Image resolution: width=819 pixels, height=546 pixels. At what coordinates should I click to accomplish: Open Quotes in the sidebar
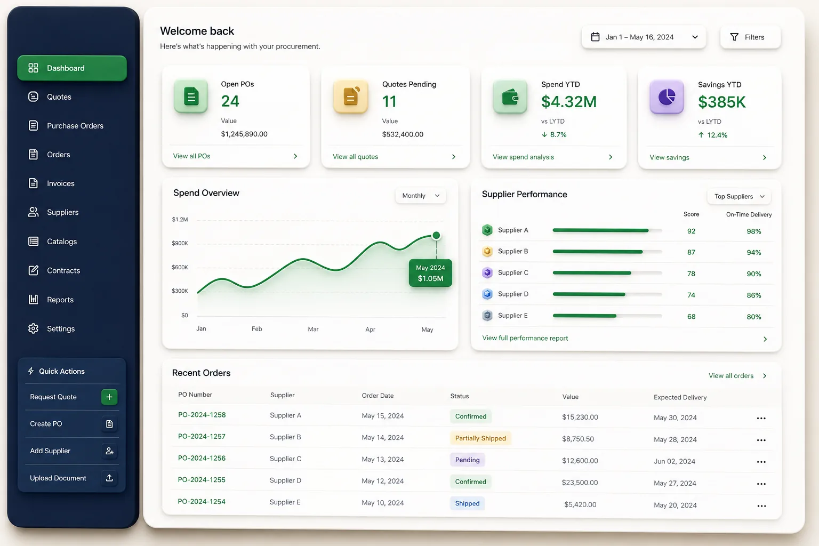(72, 97)
